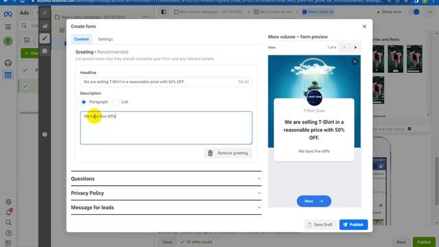Image resolution: width=439 pixels, height=247 pixels.
Task: Click Next in the form preview
Action: pyautogui.click(x=314, y=201)
